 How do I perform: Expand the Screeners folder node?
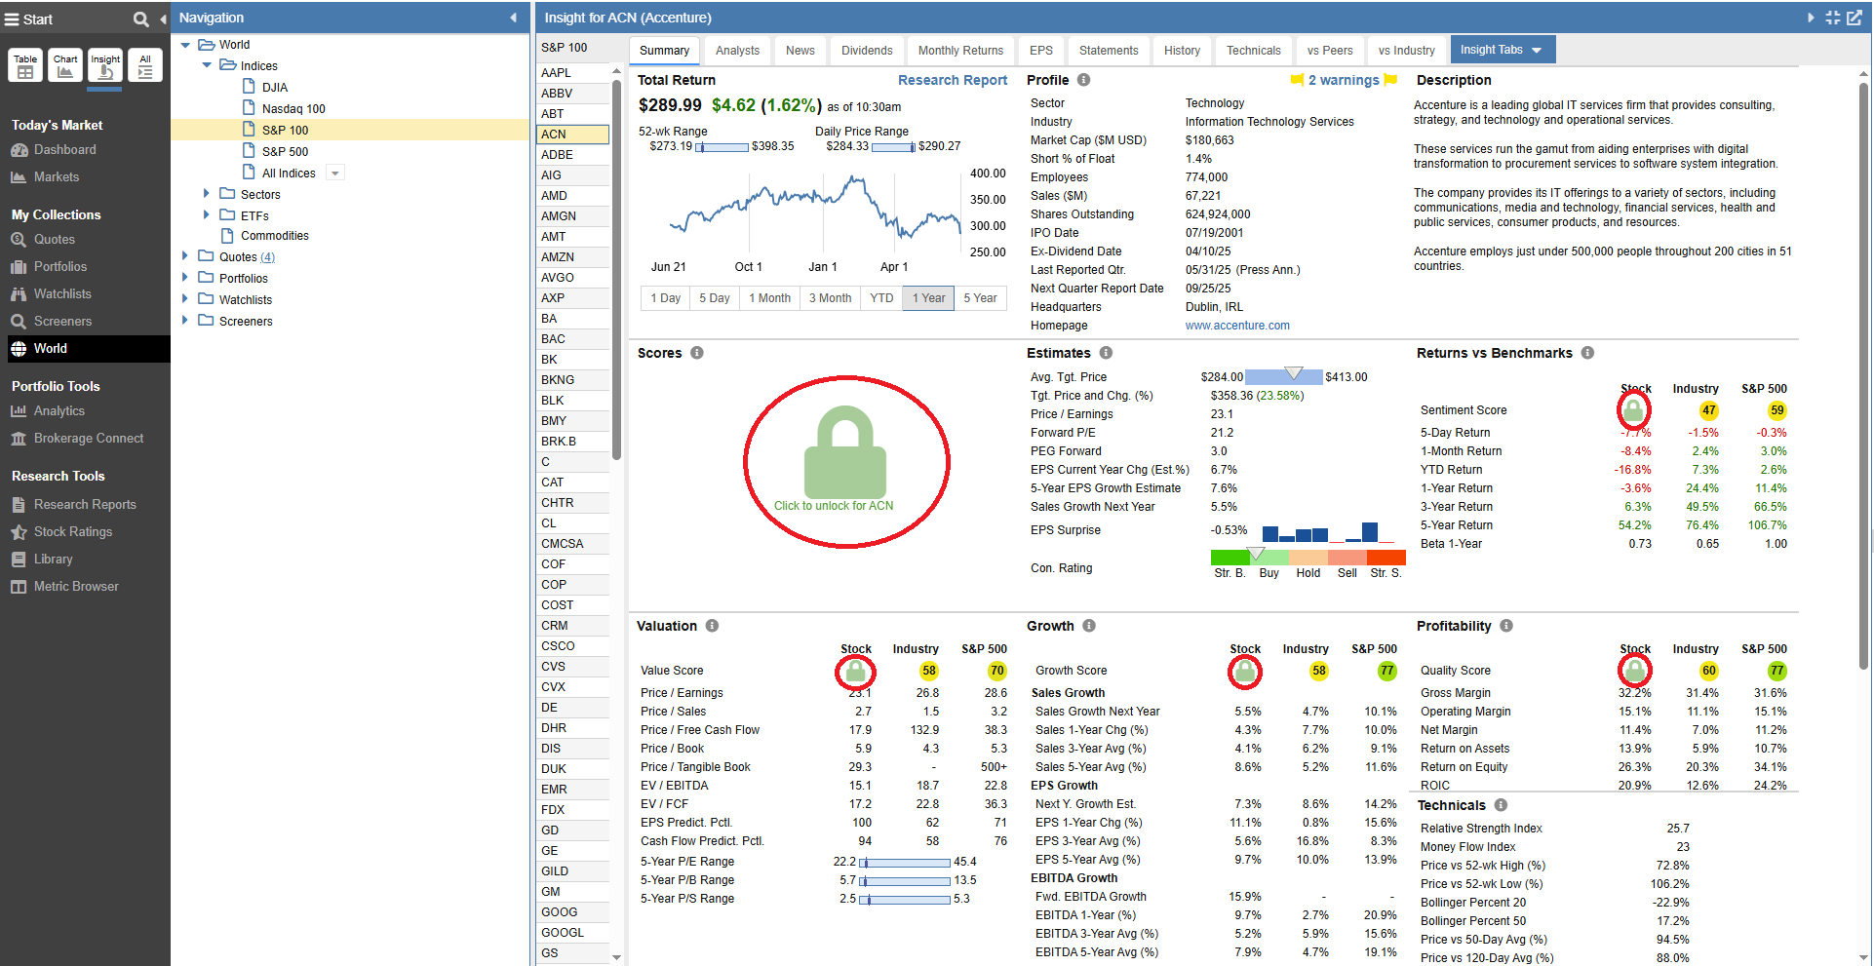click(184, 321)
